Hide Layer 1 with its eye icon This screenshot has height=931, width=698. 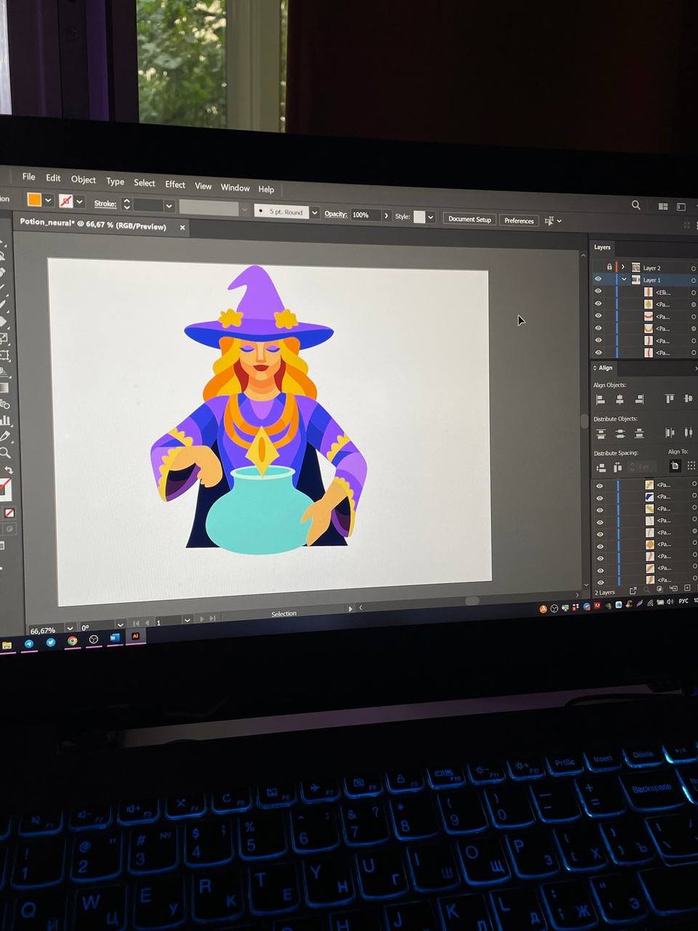598,279
